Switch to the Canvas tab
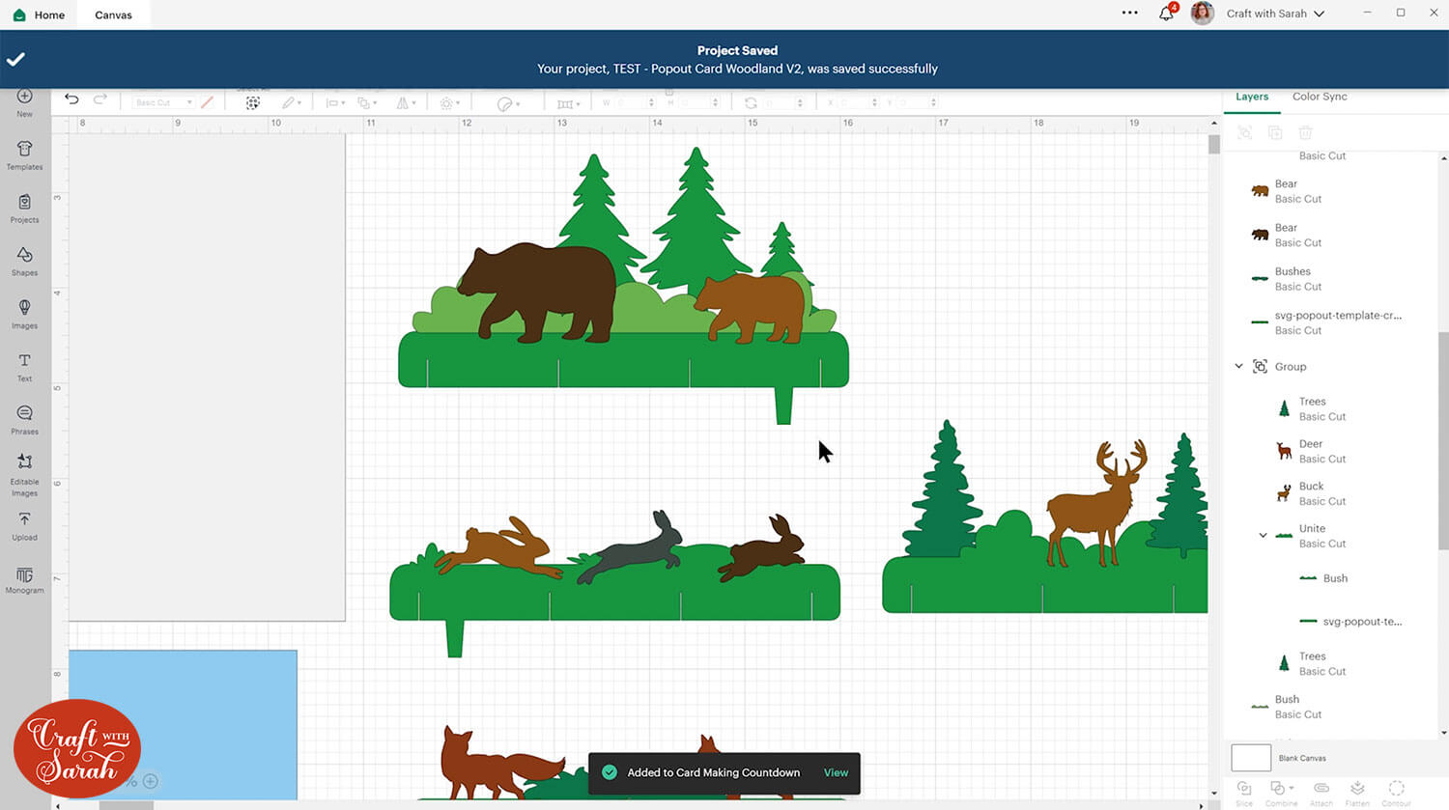 point(113,14)
